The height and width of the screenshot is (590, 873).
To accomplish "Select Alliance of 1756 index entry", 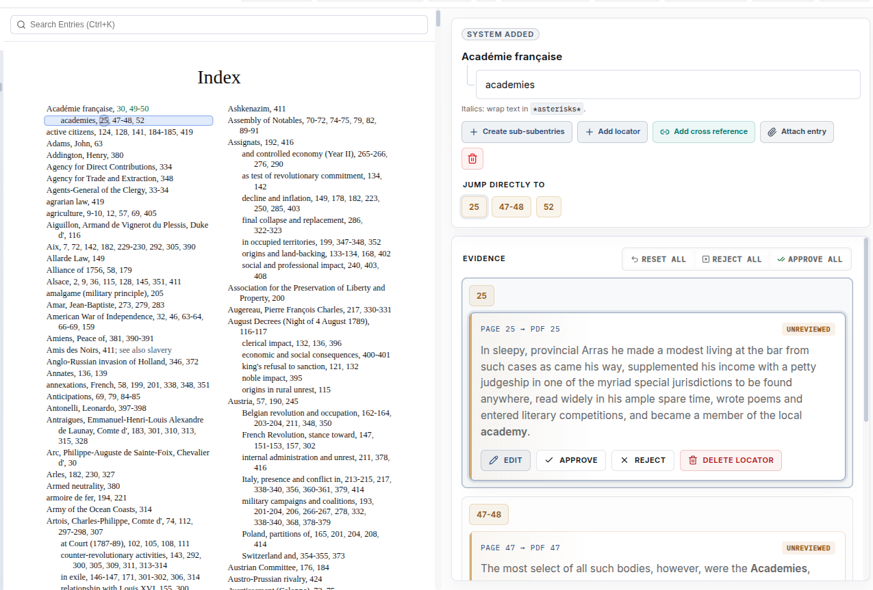I will click(x=89, y=270).
